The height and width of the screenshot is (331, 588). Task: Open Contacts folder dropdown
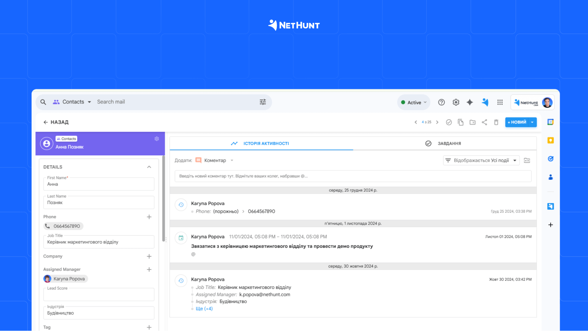click(x=72, y=102)
